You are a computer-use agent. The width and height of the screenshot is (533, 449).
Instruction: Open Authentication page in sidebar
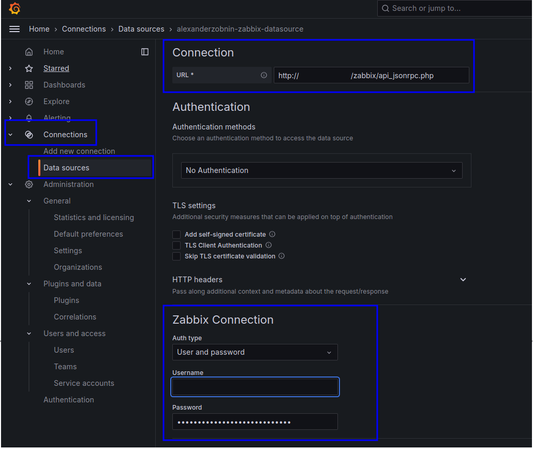tap(69, 400)
